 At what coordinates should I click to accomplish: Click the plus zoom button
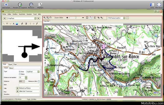pos(67,18)
